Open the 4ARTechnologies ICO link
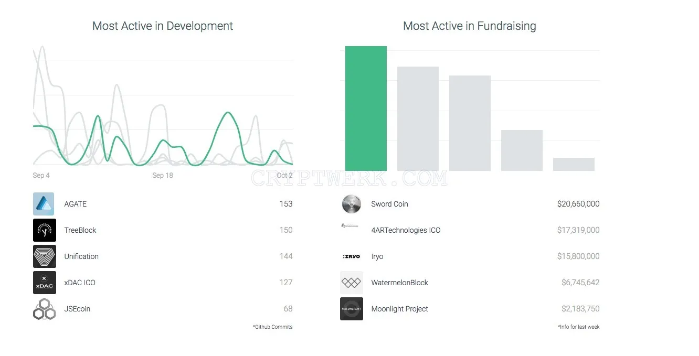The image size is (699, 356). coord(406,230)
